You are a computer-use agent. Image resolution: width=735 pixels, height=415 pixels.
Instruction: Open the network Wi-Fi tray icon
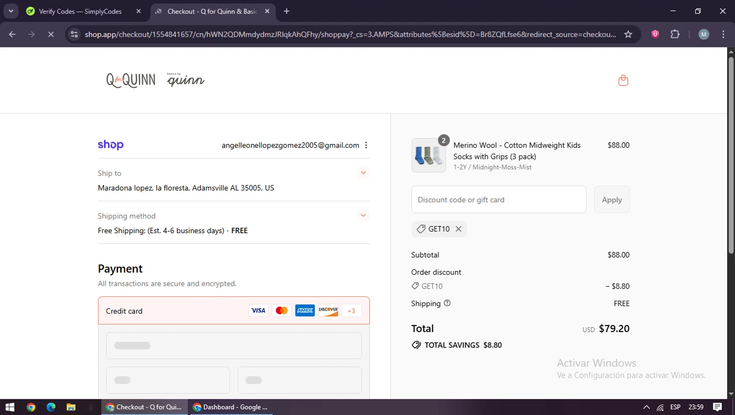(x=661, y=407)
